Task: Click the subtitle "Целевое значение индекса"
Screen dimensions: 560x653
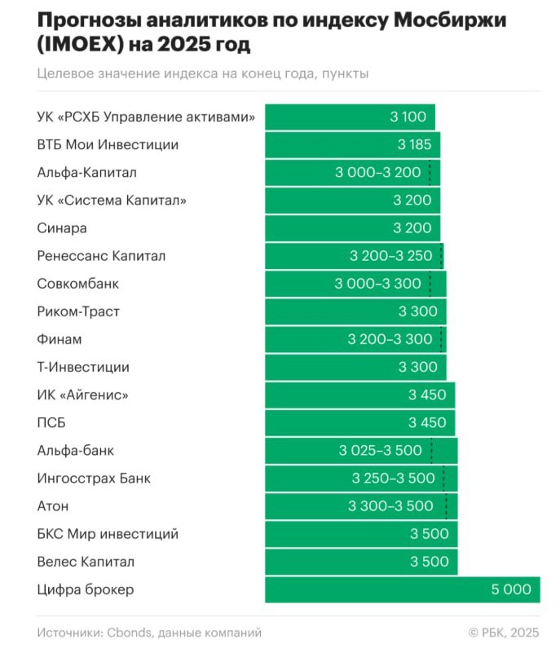Action: pos(203,73)
